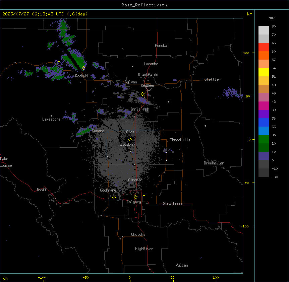Click the magenta 42 dBZ legend swatch

[264, 105]
